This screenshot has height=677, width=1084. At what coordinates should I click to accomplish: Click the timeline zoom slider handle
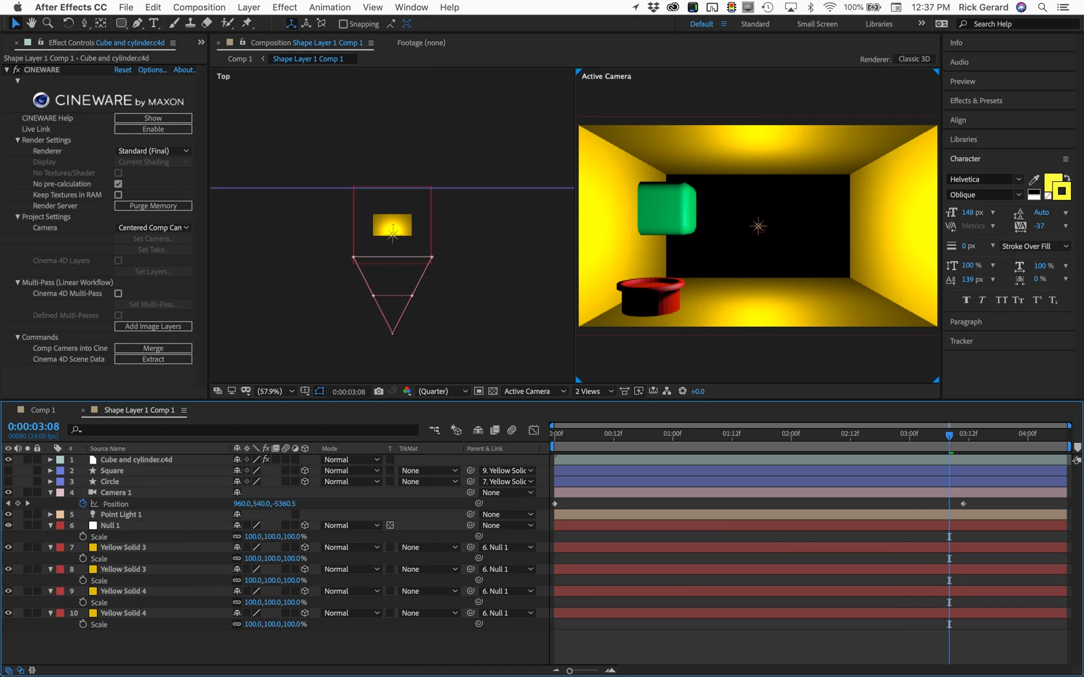click(x=570, y=671)
